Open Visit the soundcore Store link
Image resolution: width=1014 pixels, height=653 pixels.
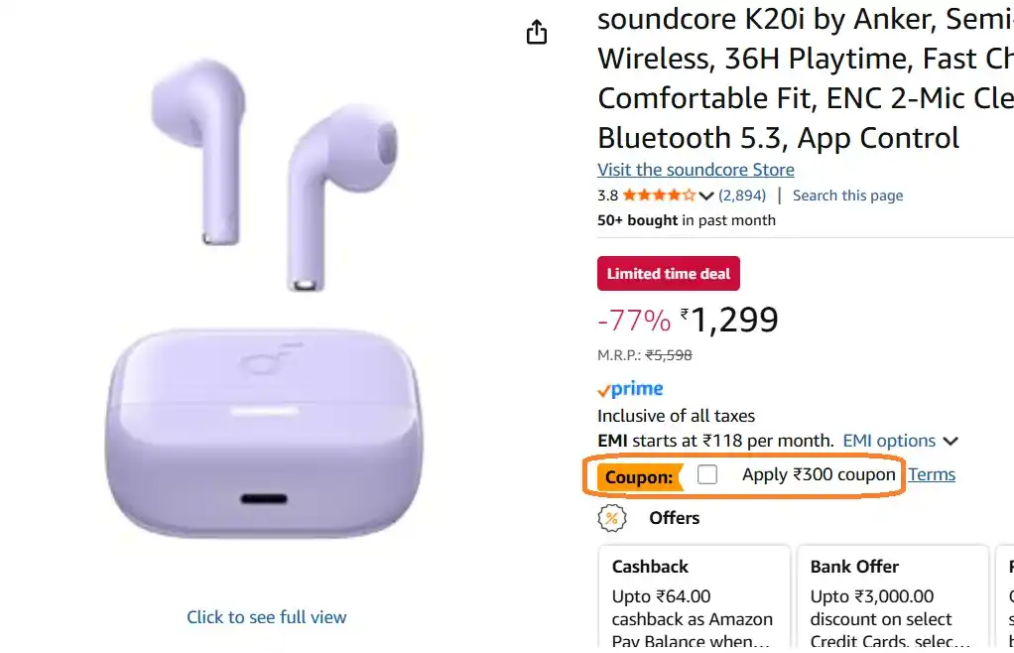[695, 170]
